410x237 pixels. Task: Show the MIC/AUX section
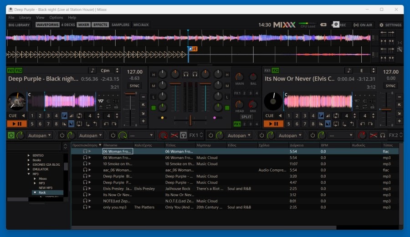click(x=141, y=25)
